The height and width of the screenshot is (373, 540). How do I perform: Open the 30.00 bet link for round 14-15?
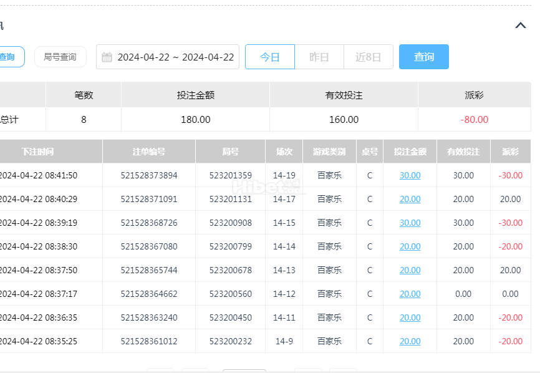(410, 223)
